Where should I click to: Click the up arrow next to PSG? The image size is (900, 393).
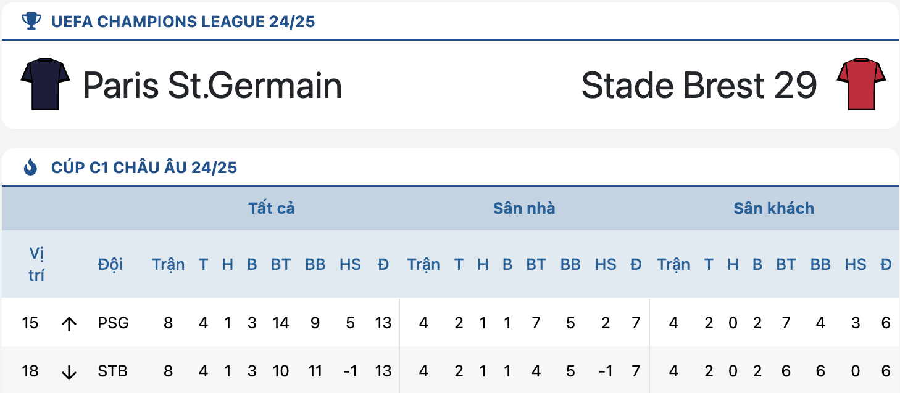pyautogui.click(x=69, y=323)
